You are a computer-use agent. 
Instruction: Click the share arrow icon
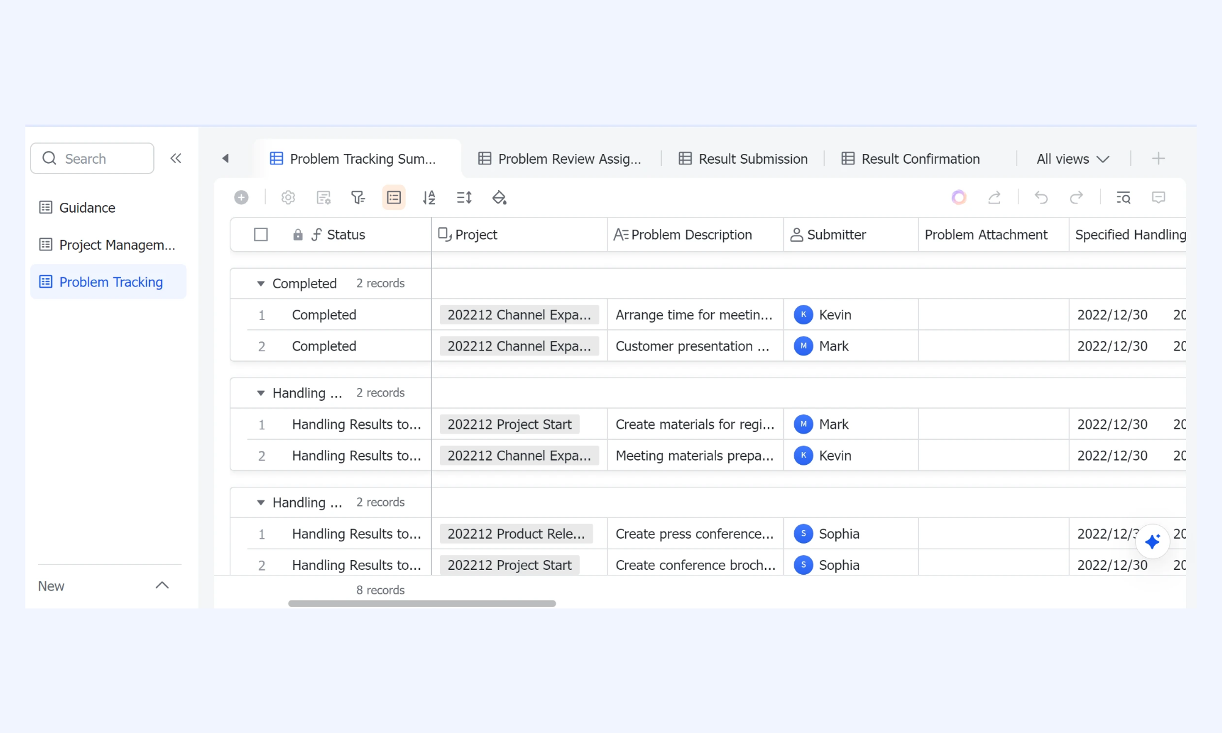pyautogui.click(x=994, y=197)
